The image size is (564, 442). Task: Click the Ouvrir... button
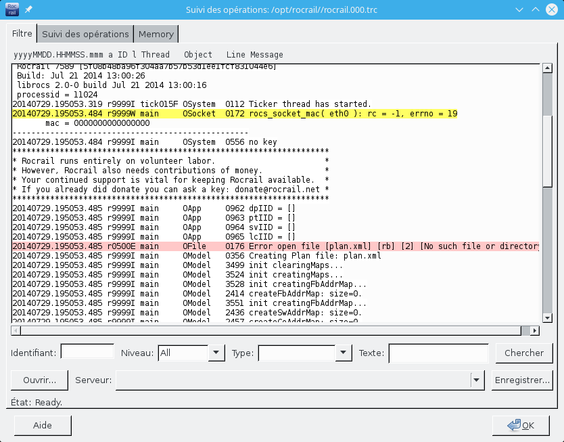click(39, 380)
